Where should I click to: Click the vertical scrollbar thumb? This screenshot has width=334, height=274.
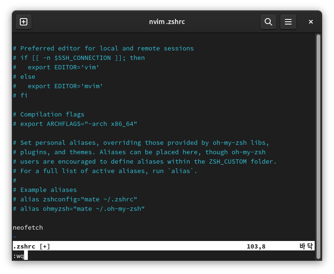pos(318,147)
